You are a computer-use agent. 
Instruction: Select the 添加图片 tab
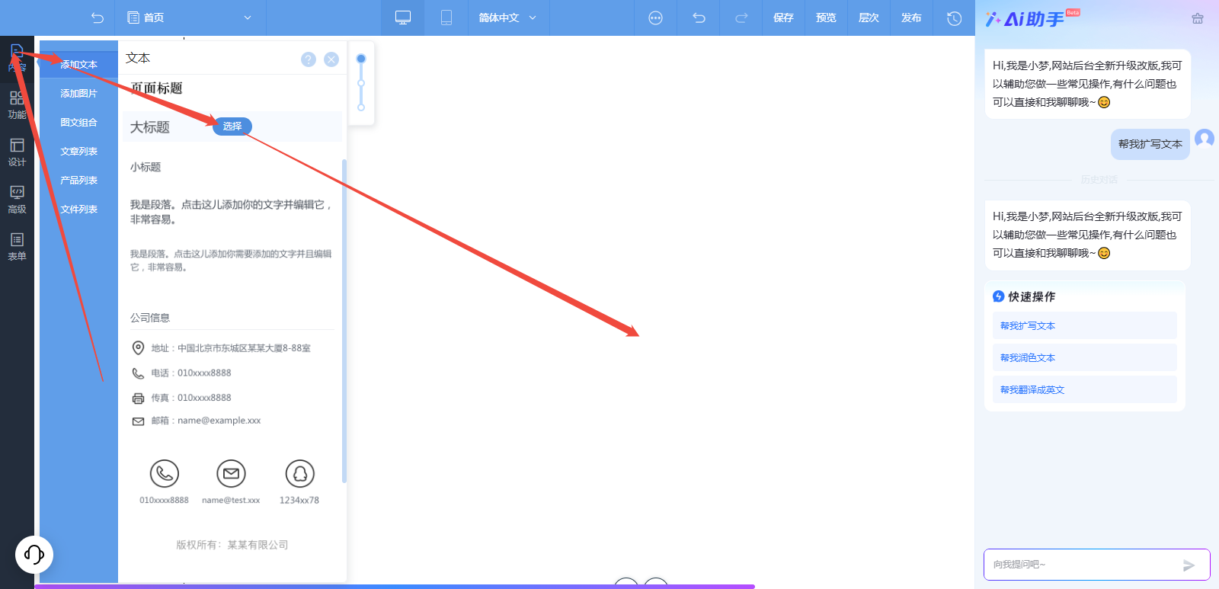78,94
